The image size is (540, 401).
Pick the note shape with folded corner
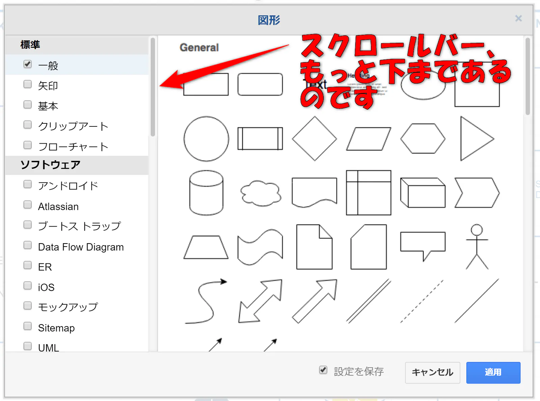click(315, 247)
